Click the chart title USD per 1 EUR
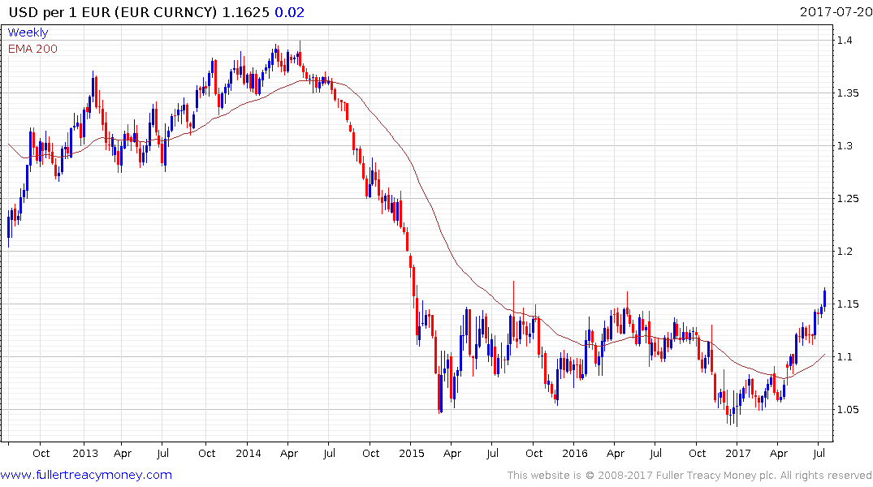This screenshot has height=487, width=873. click(59, 12)
